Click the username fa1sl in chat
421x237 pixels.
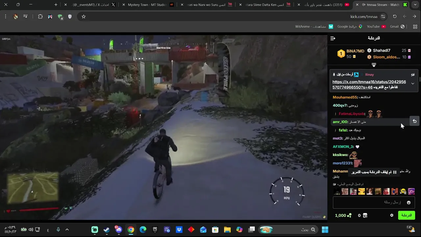(343, 130)
